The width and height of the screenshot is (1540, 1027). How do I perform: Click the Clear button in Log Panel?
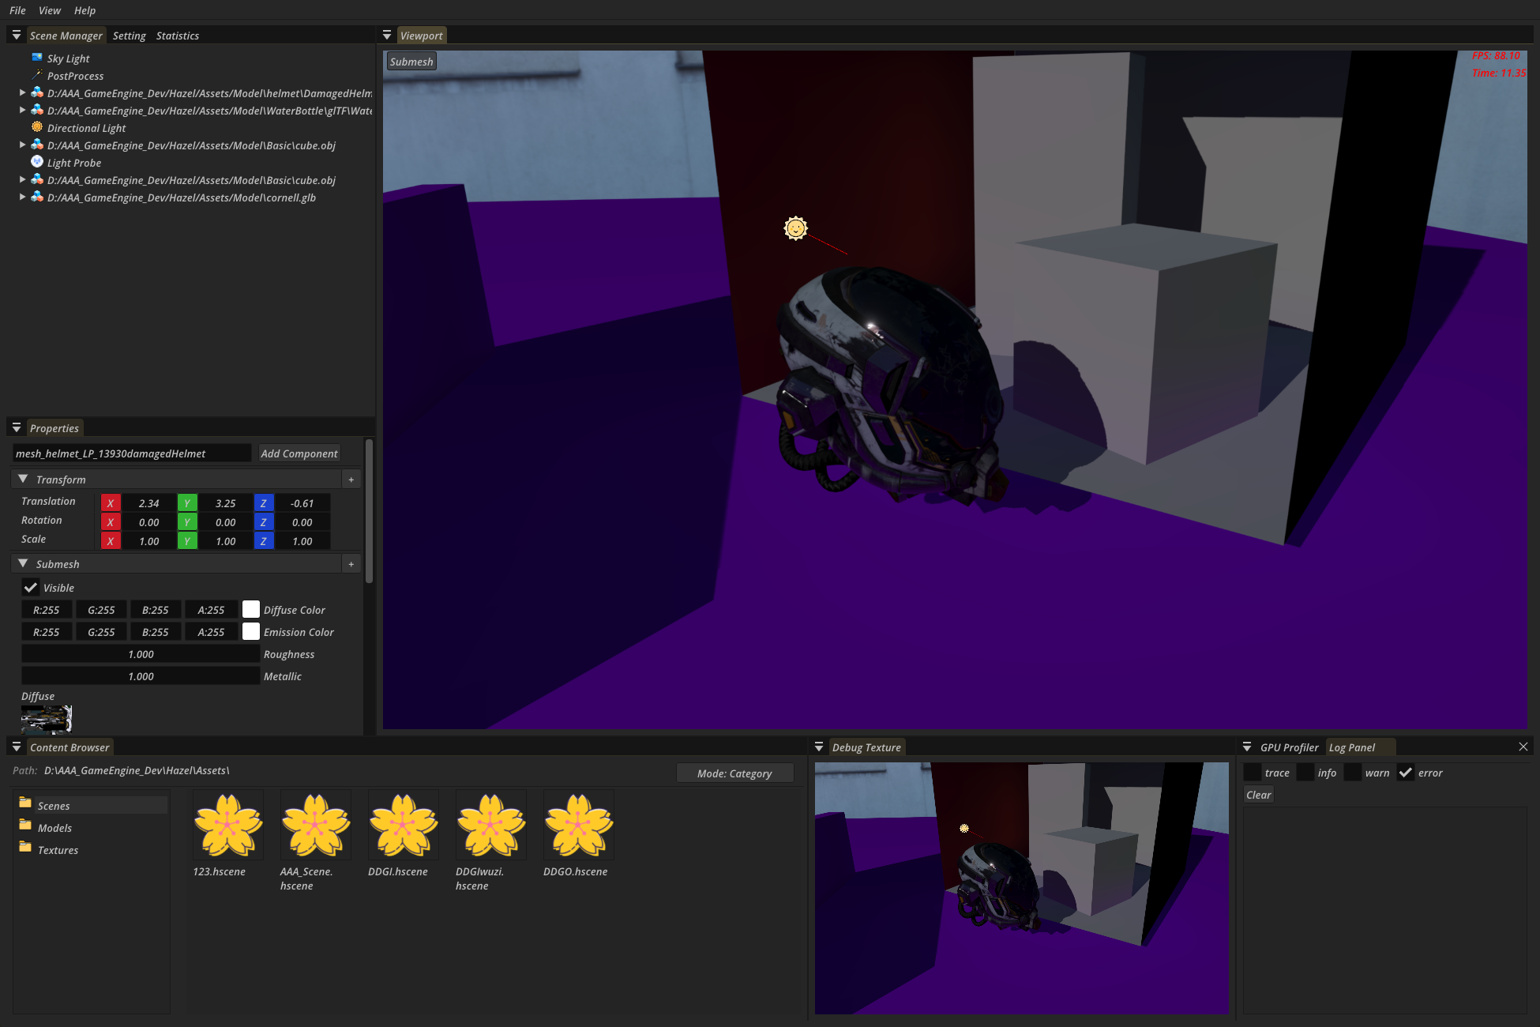1258,795
